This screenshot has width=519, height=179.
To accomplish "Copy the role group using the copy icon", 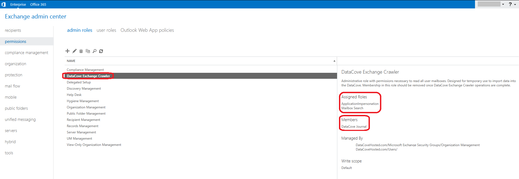I will pyautogui.click(x=88, y=51).
